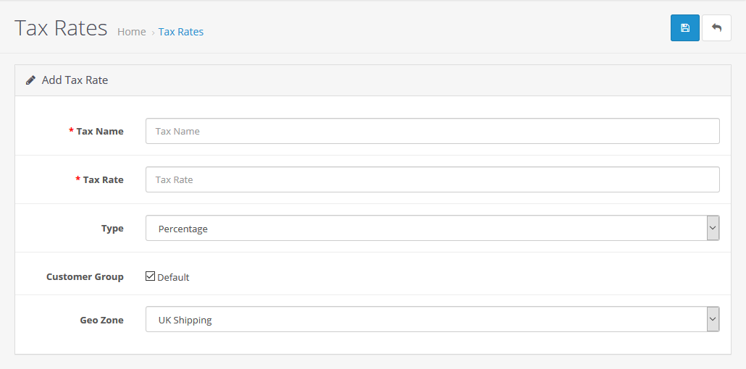Click the Add Tax Rate panel heading
Viewport: 746px width, 369px height.
75,80
